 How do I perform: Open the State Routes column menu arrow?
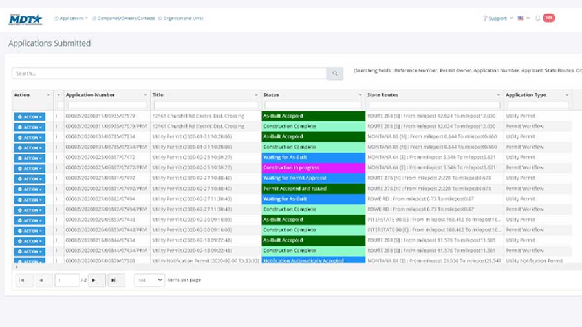click(499, 95)
